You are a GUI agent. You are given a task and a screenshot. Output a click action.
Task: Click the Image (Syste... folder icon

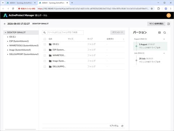pyautogui.click(x=50, y=61)
